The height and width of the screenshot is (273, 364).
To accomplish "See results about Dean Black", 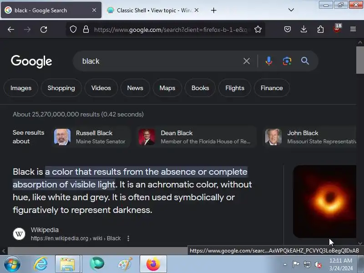I will (197, 137).
